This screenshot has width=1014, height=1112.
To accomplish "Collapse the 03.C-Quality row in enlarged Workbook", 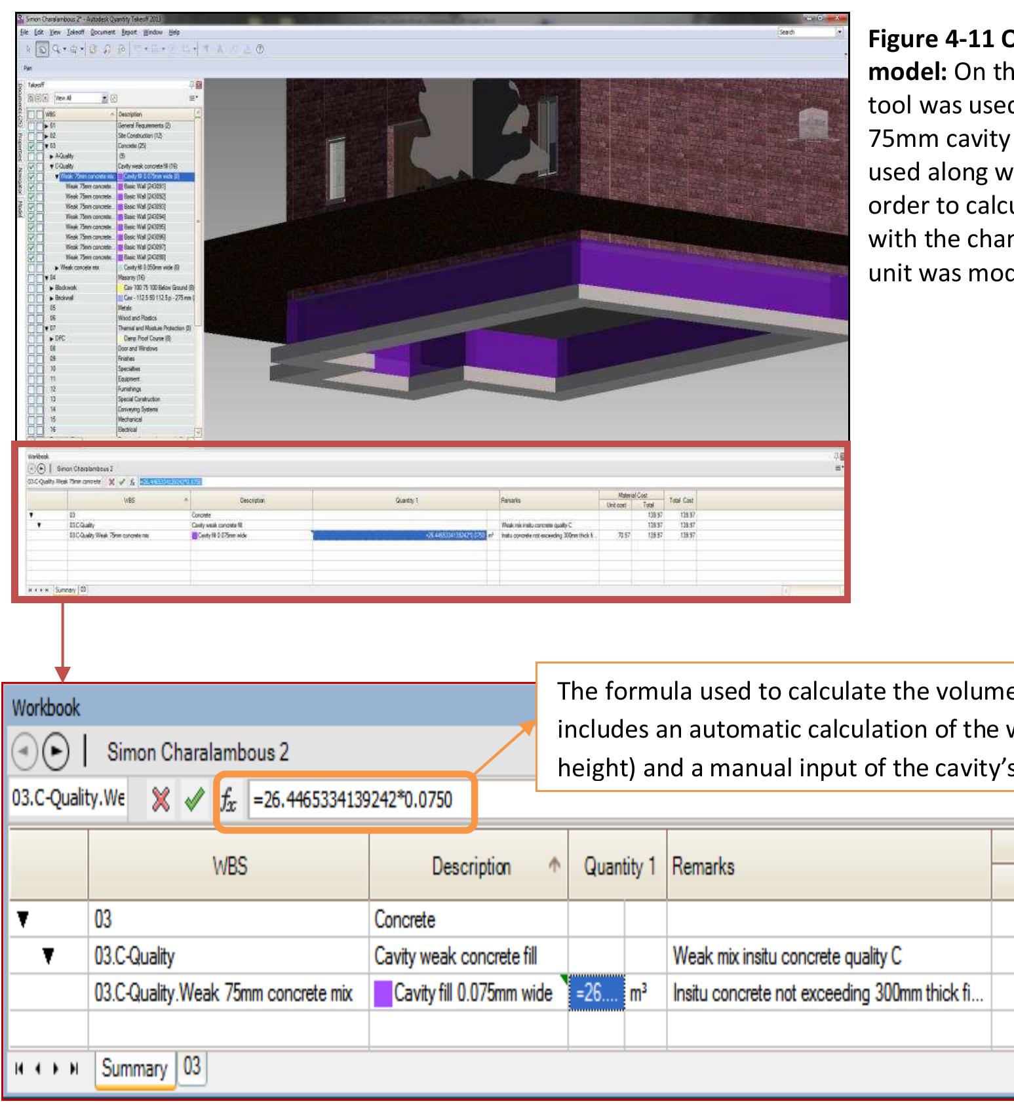I will tap(48, 957).
